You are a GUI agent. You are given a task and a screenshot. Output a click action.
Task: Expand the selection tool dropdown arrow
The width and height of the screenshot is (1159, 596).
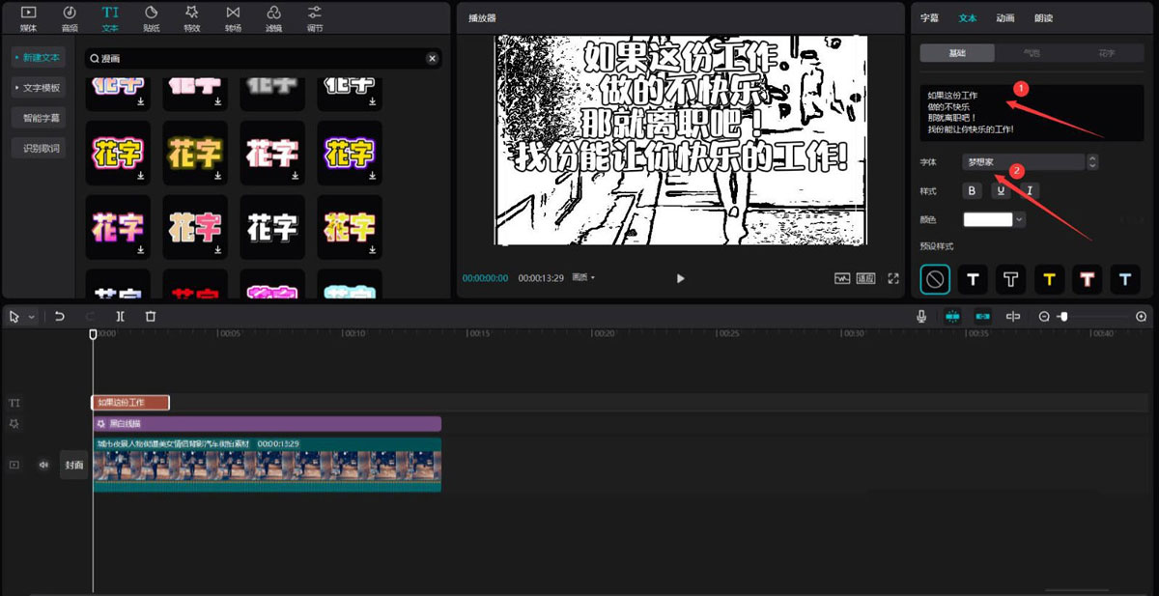click(x=29, y=316)
